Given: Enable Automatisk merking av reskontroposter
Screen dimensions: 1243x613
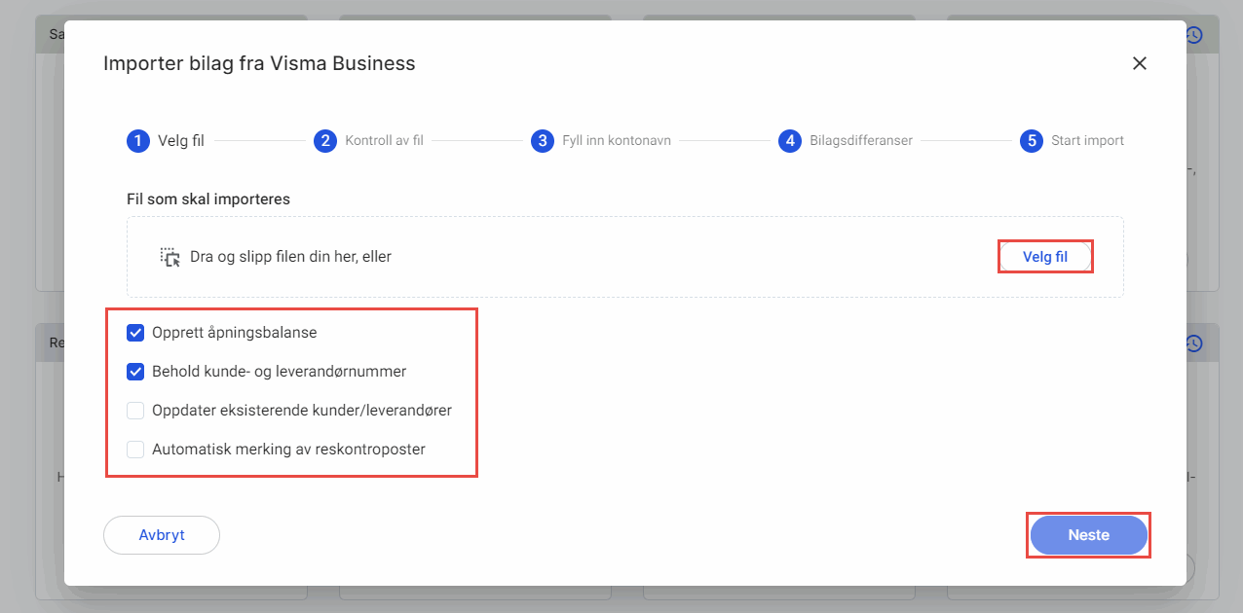Looking at the screenshot, I should tap(134, 449).
